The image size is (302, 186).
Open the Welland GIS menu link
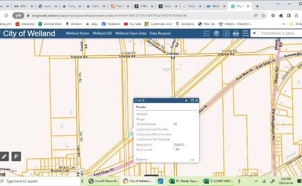(x=102, y=33)
